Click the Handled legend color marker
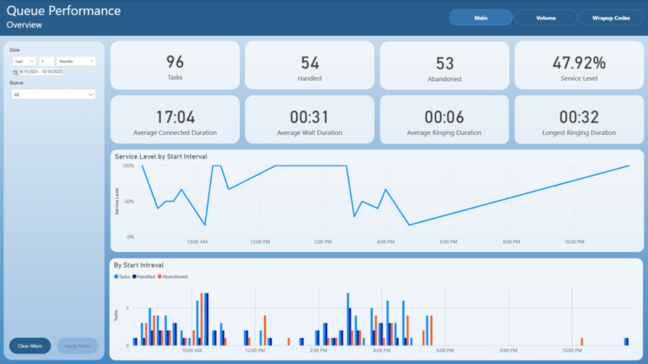 [134, 276]
